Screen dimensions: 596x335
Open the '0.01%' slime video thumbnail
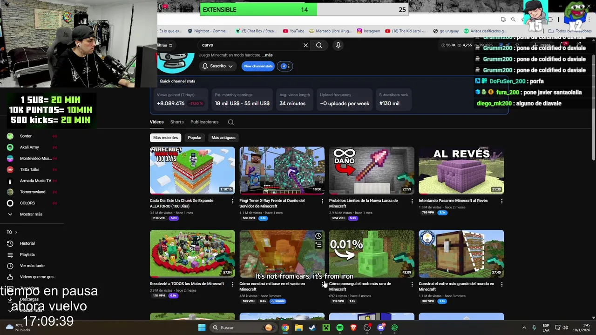(x=372, y=253)
